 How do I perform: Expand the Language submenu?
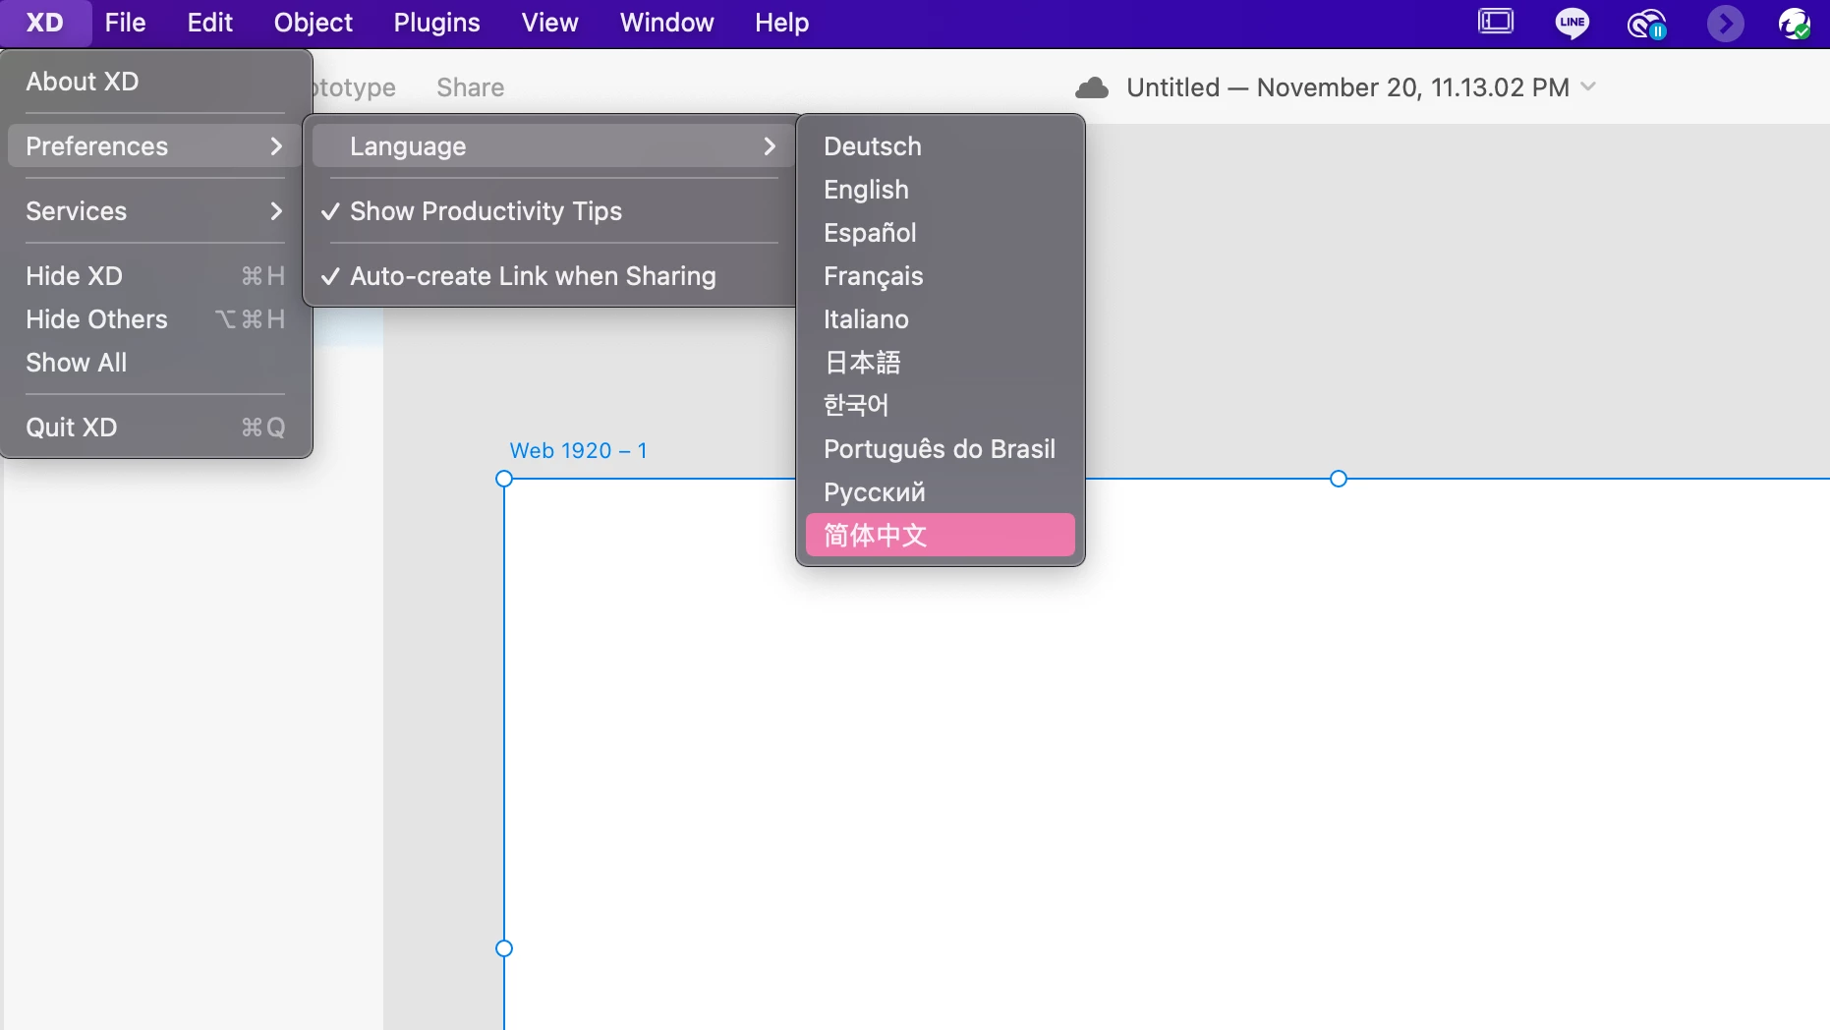tap(553, 146)
